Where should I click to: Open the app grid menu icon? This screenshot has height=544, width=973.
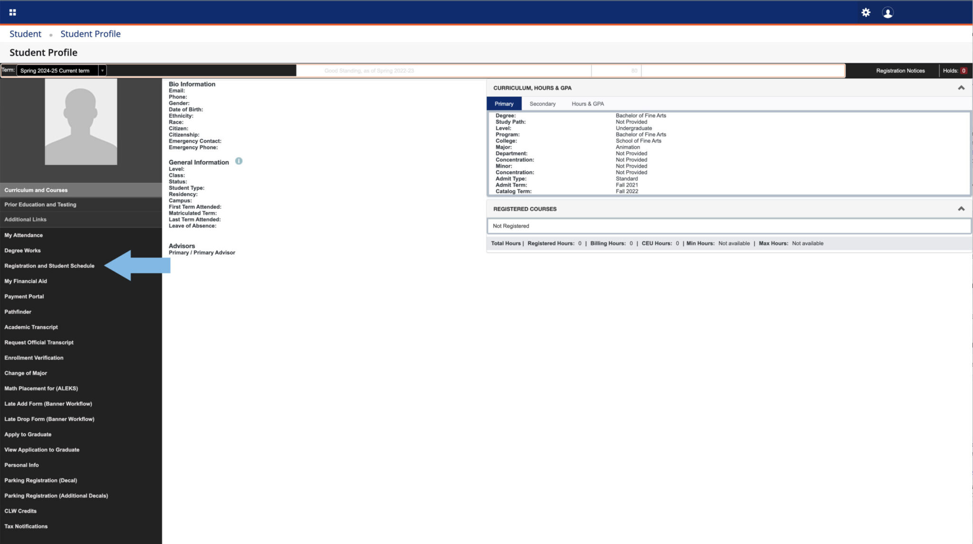pyautogui.click(x=13, y=12)
